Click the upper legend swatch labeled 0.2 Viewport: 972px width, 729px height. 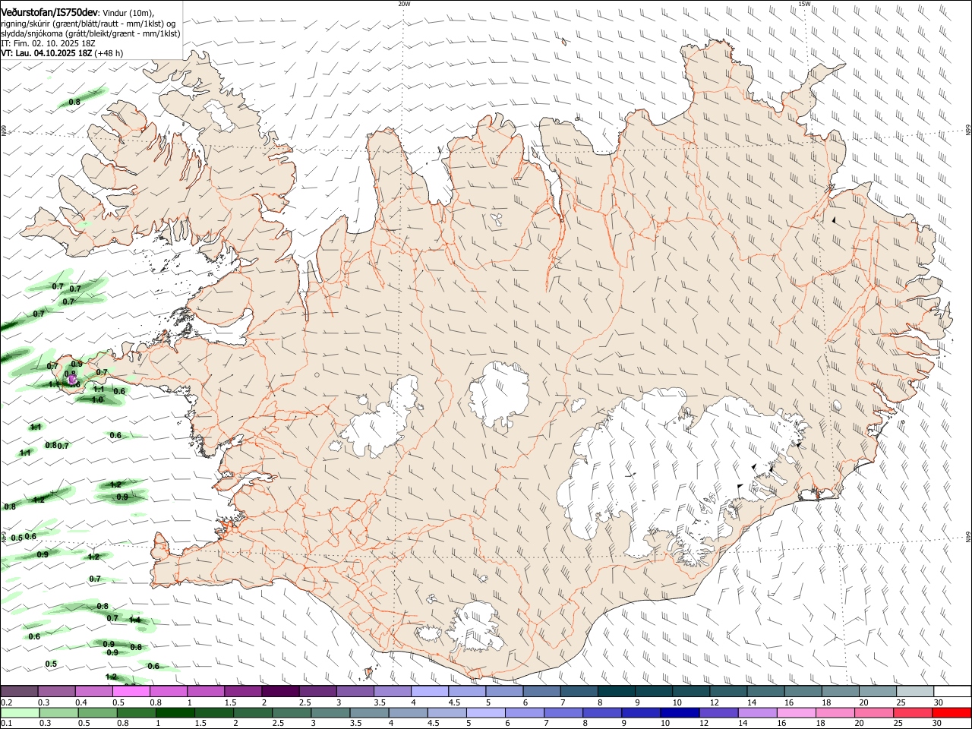click(19, 691)
